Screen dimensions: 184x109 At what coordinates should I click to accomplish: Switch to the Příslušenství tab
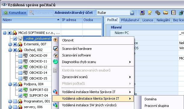[x=130, y=20]
